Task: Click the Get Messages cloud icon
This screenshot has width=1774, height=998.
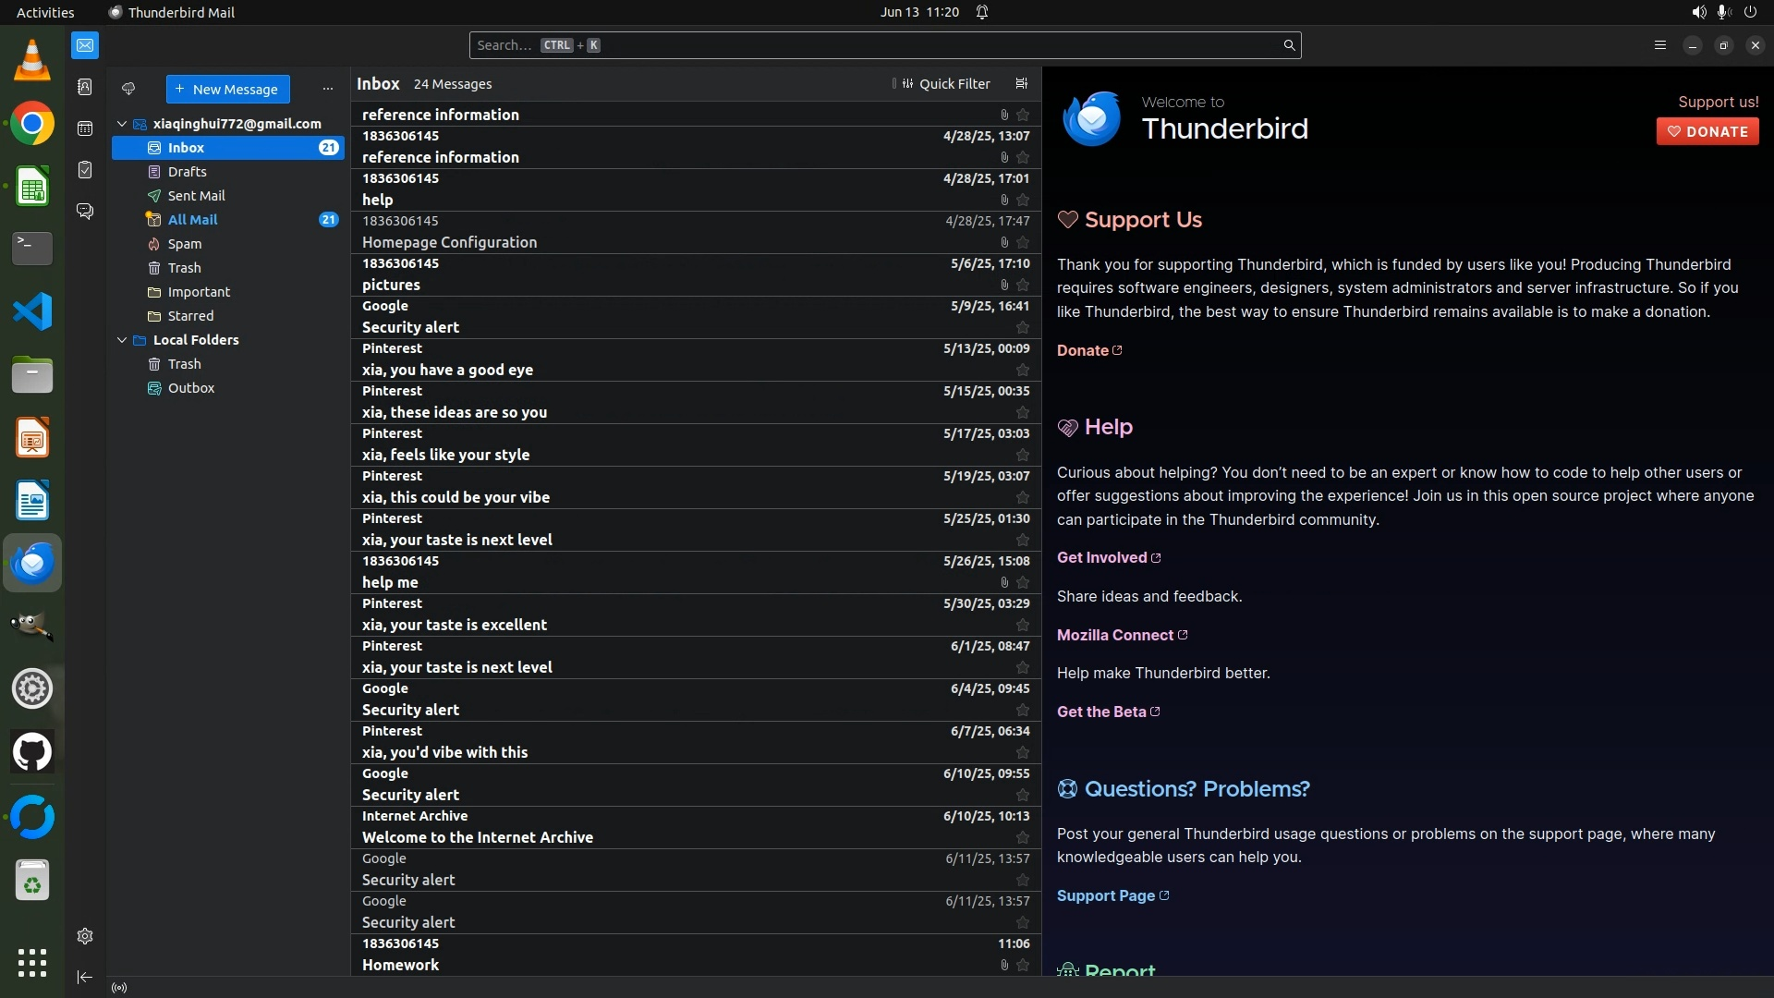Action: (128, 89)
